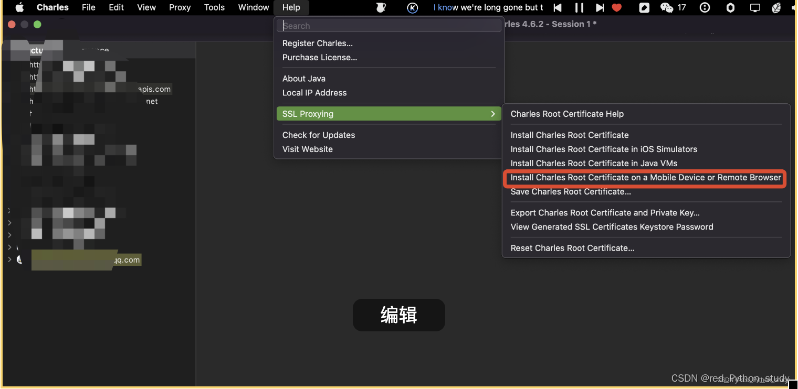Open the display monitor menu bar icon
798x389 pixels.
755,7
